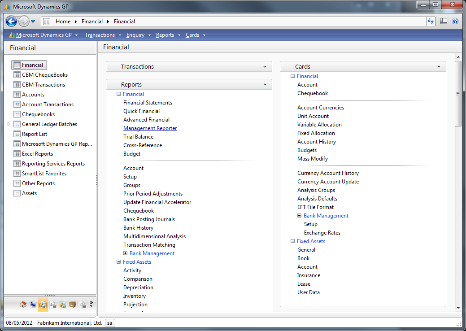Open the Enquiry menu
The width and height of the screenshot is (466, 331).
(x=139, y=35)
